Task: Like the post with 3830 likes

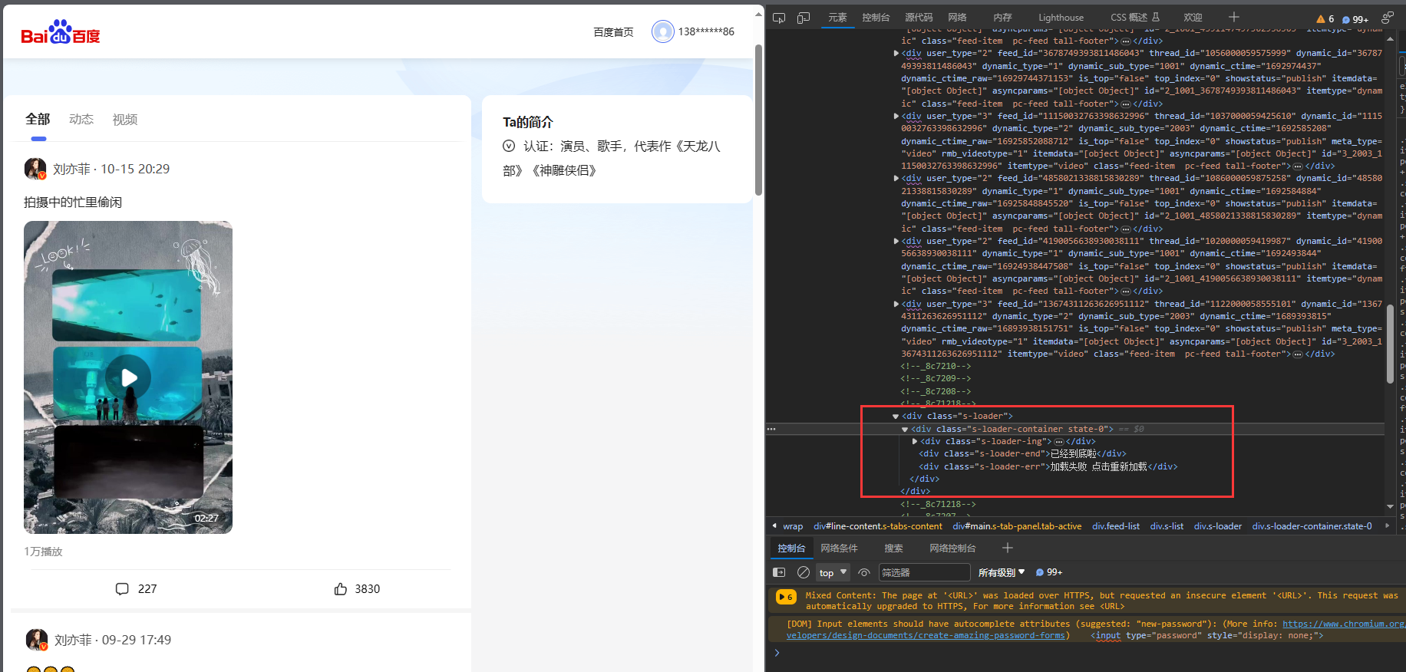Action: click(x=357, y=589)
